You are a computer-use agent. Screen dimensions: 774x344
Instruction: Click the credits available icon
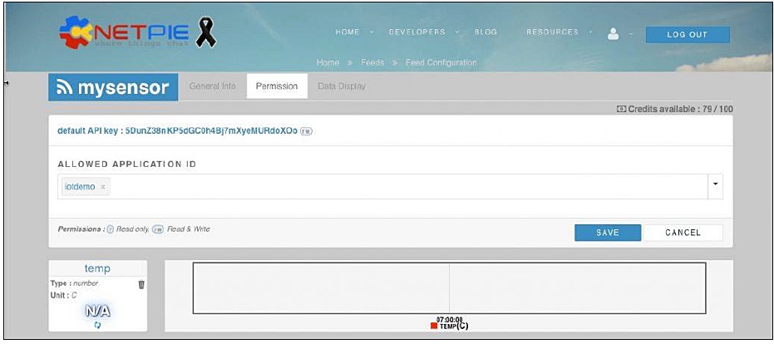tap(621, 109)
